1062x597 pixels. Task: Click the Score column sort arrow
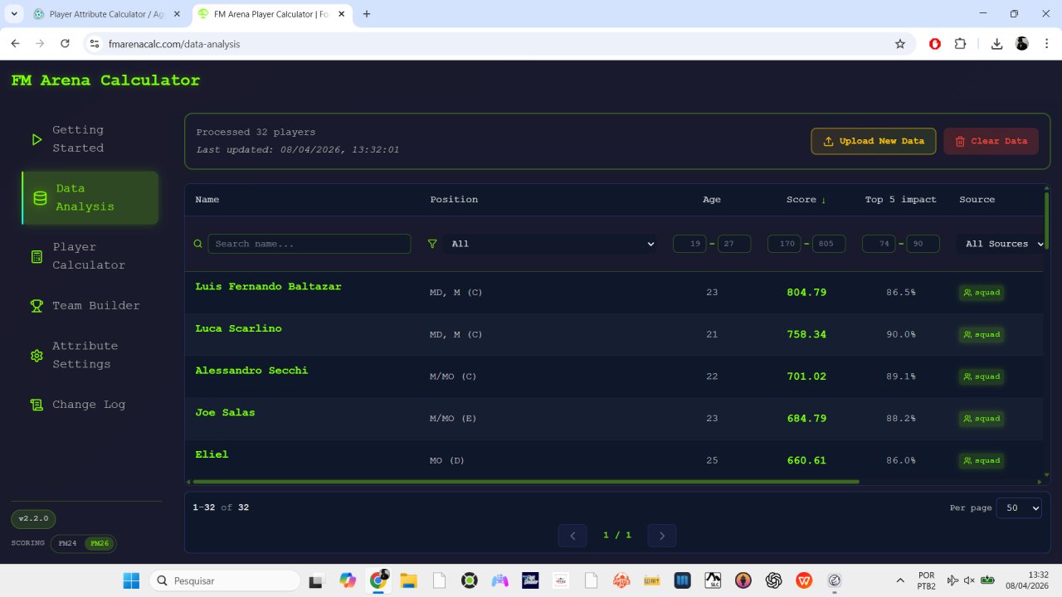point(824,200)
